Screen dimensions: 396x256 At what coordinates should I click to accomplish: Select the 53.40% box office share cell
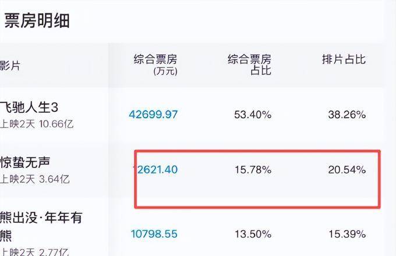coord(253,115)
